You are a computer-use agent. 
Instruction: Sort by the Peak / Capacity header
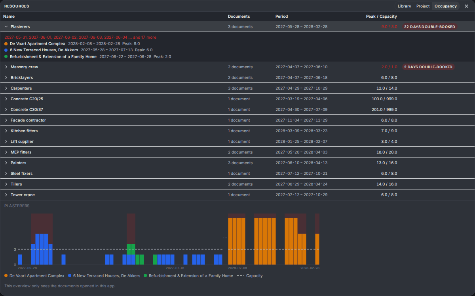[x=382, y=17]
